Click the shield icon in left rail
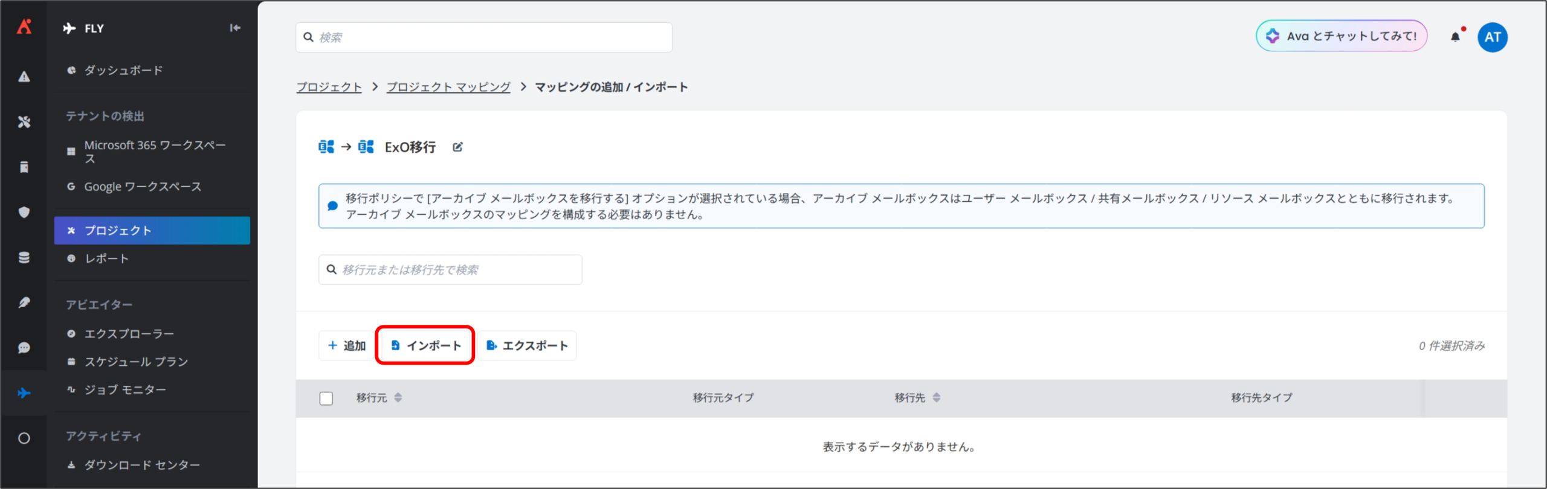 (24, 212)
